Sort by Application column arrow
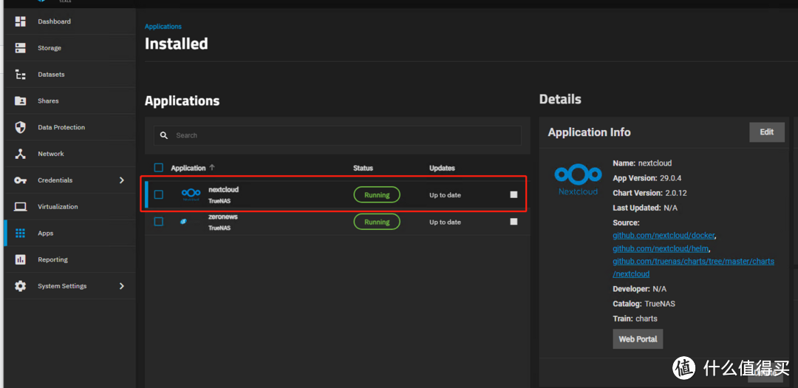This screenshot has width=798, height=388. (x=213, y=168)
